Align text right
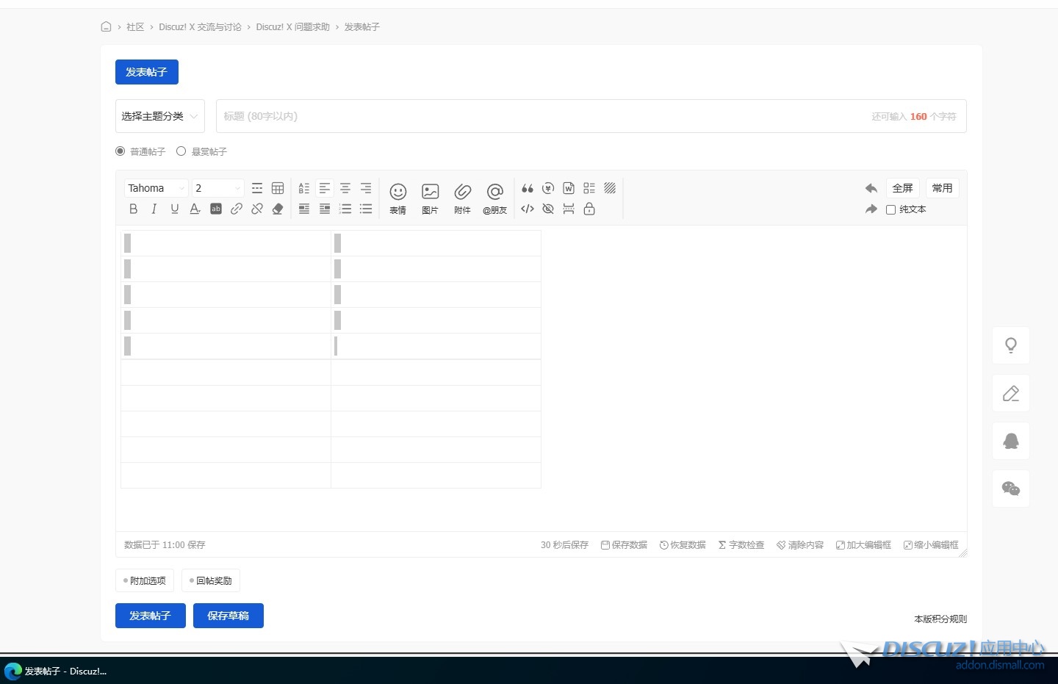 click(x=365, y=188)
